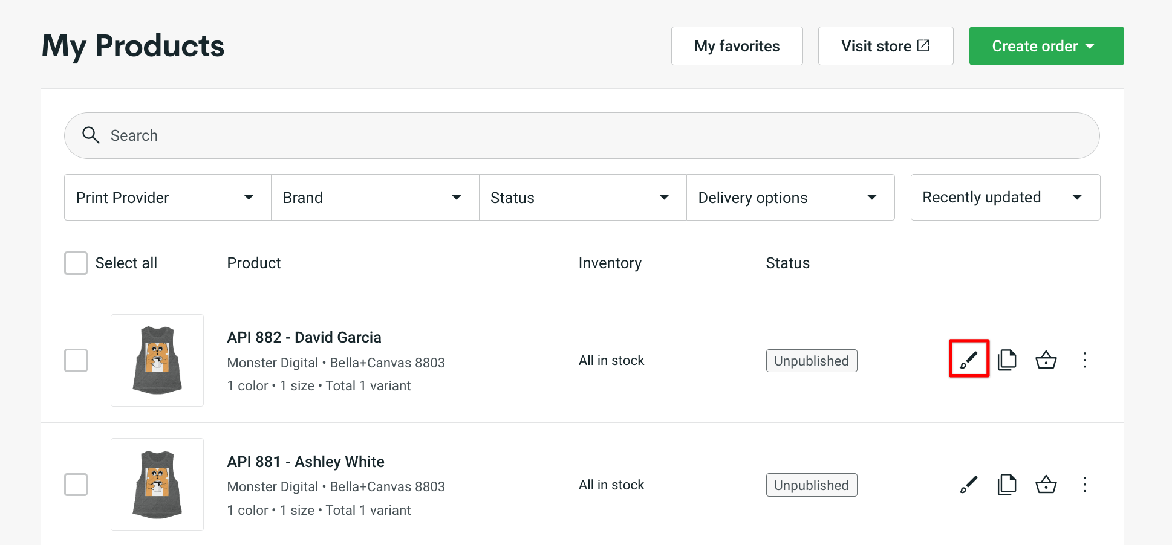
Task: Click the product Search field
Action: pyautogui.click(x=581, y=135)
